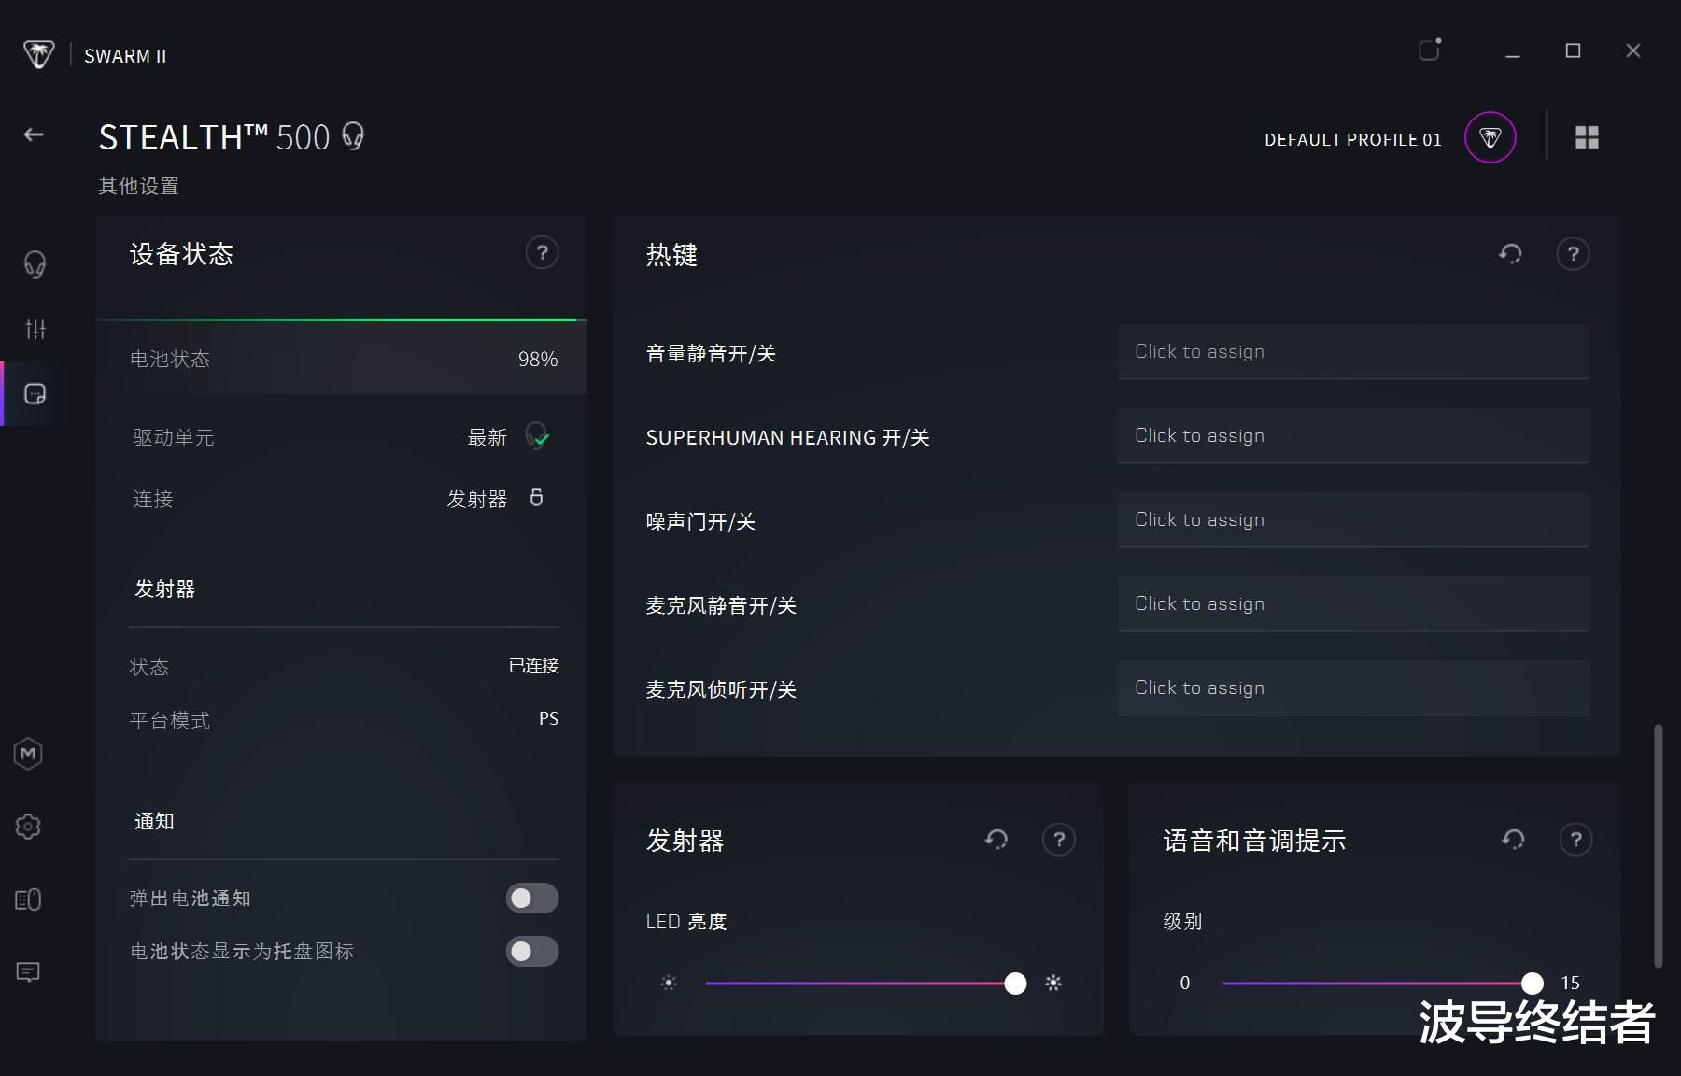Select the 其他设置 sidebar tab
Screen dimensions: 1681x1076
coord(35,394)
